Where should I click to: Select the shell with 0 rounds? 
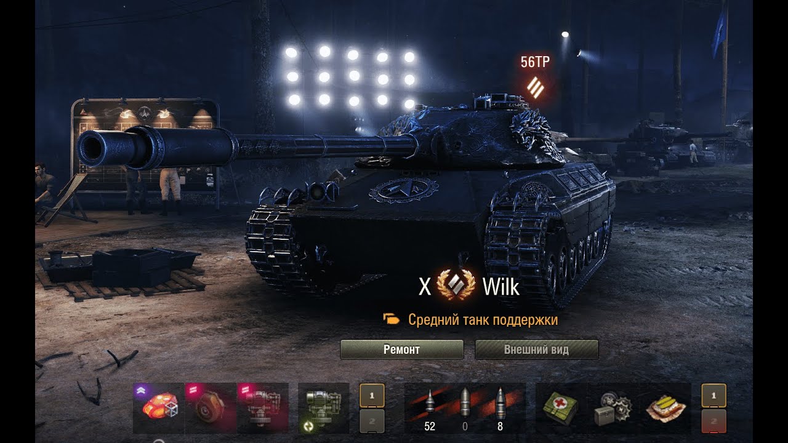[465, 408]
